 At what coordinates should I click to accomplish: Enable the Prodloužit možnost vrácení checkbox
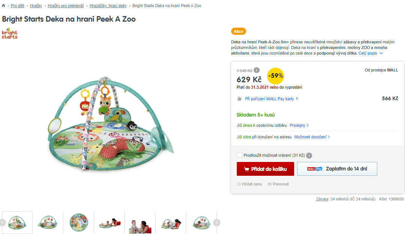pyautogui.click(x=239, y=155)
